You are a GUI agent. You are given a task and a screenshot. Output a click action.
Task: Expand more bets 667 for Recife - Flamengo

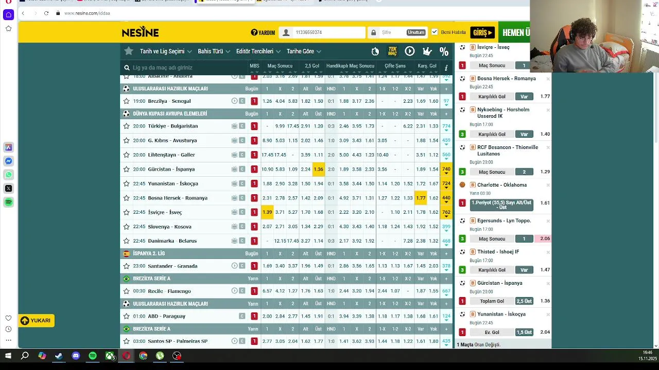[446, 292]
